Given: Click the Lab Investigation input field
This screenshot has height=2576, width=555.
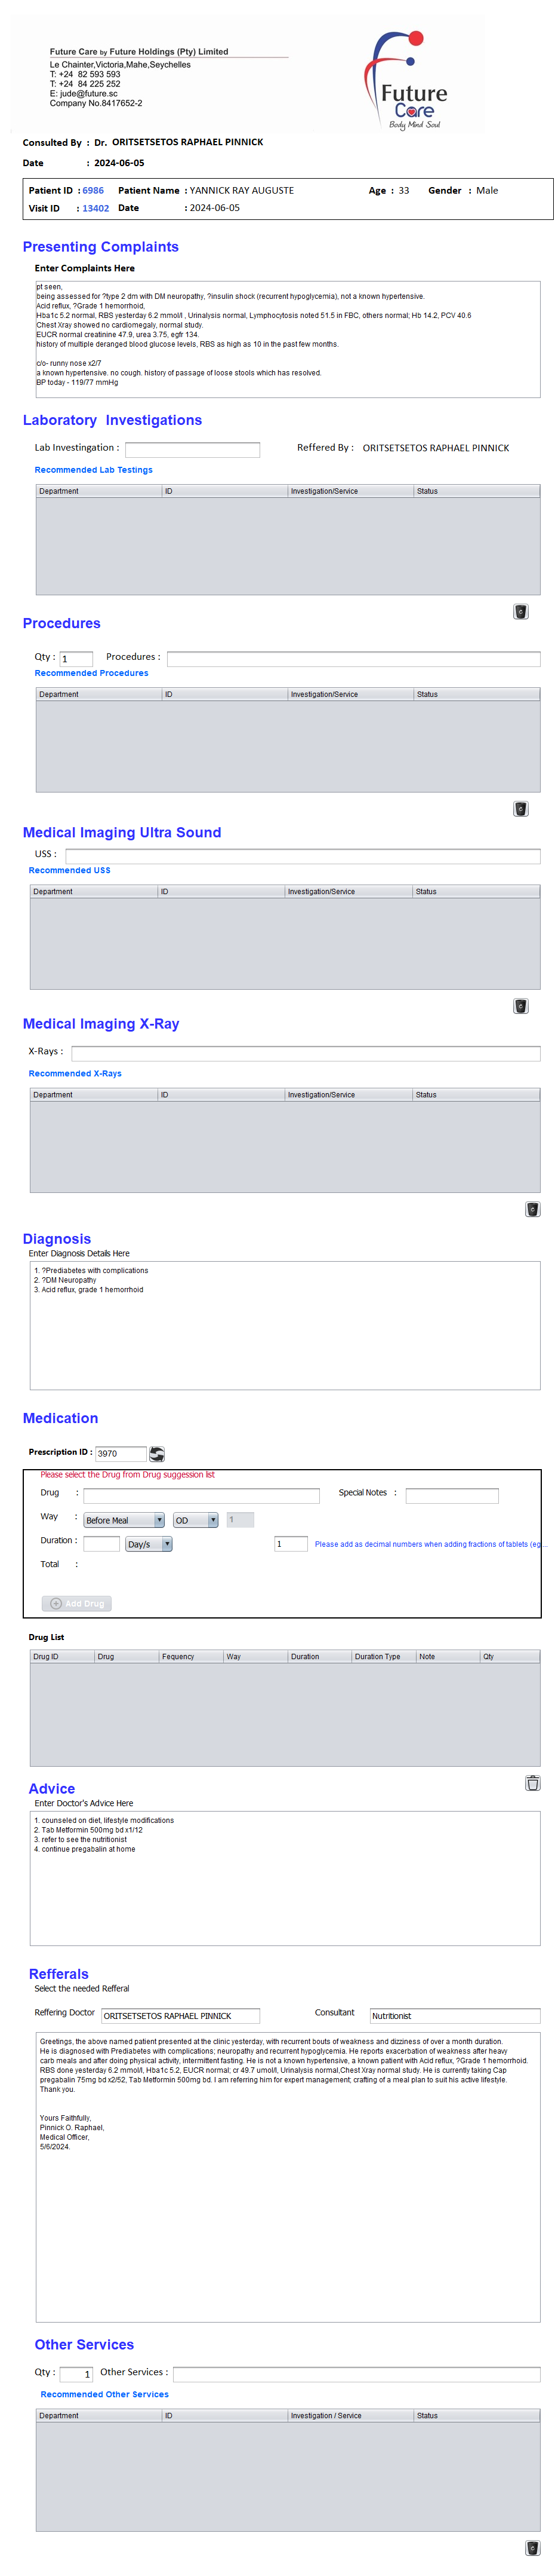Looking at the screenshot, I should click(192, 449).
